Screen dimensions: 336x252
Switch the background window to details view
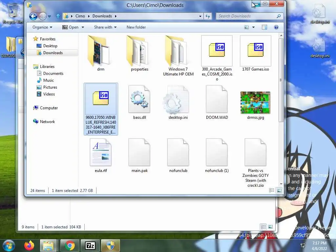click(x=263, y=227)
